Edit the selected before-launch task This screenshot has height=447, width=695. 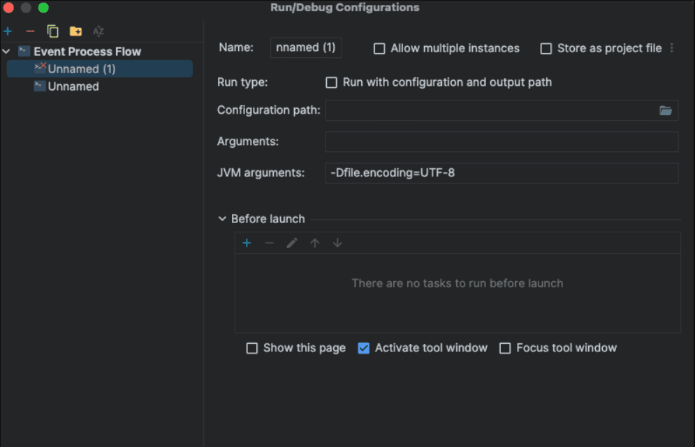(x=292, y=243)
